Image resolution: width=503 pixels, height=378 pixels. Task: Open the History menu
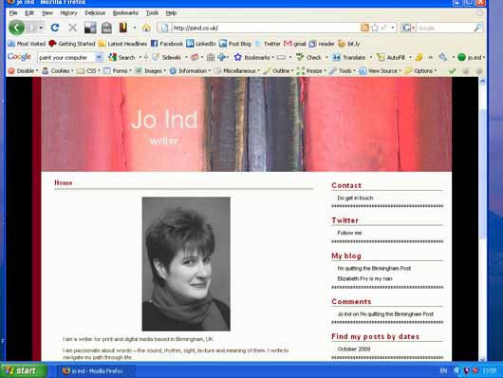(68, 13)
